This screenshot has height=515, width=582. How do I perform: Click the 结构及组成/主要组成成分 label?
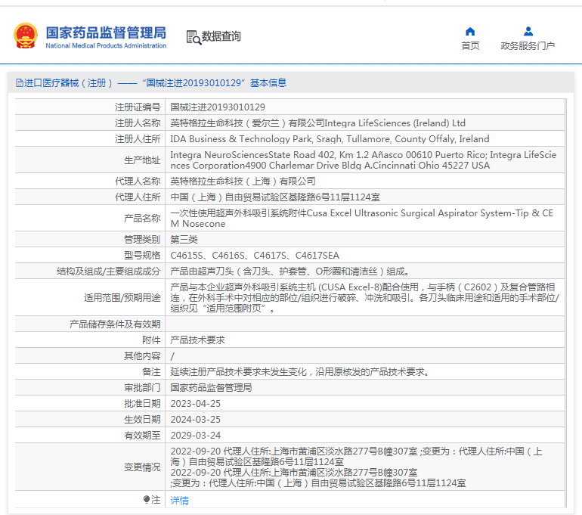[108, 271]
